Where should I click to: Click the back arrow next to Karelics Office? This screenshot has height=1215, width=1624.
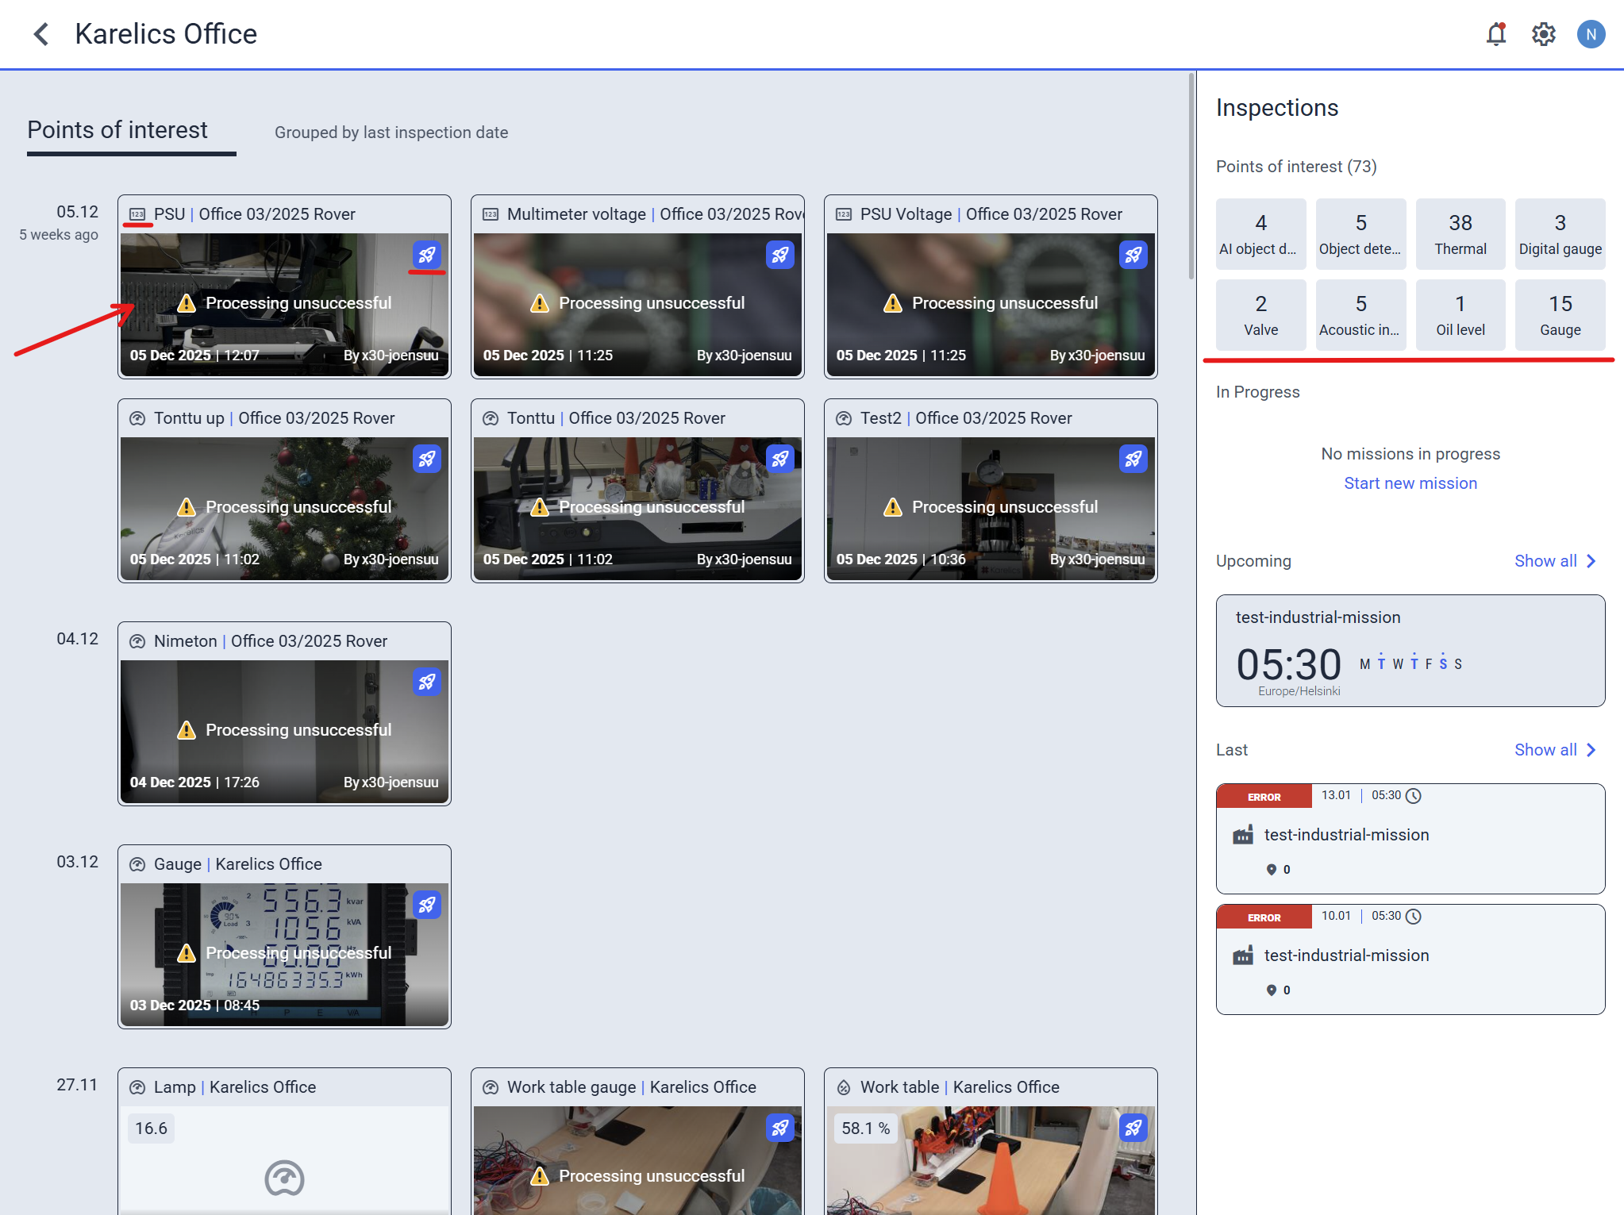(x=41, y=34)
